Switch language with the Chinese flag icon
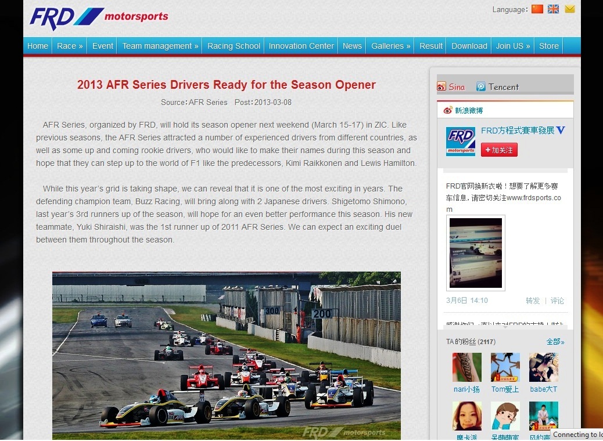Screen dimensions: 603x441 pyautogui.click(x=537, y=9)
